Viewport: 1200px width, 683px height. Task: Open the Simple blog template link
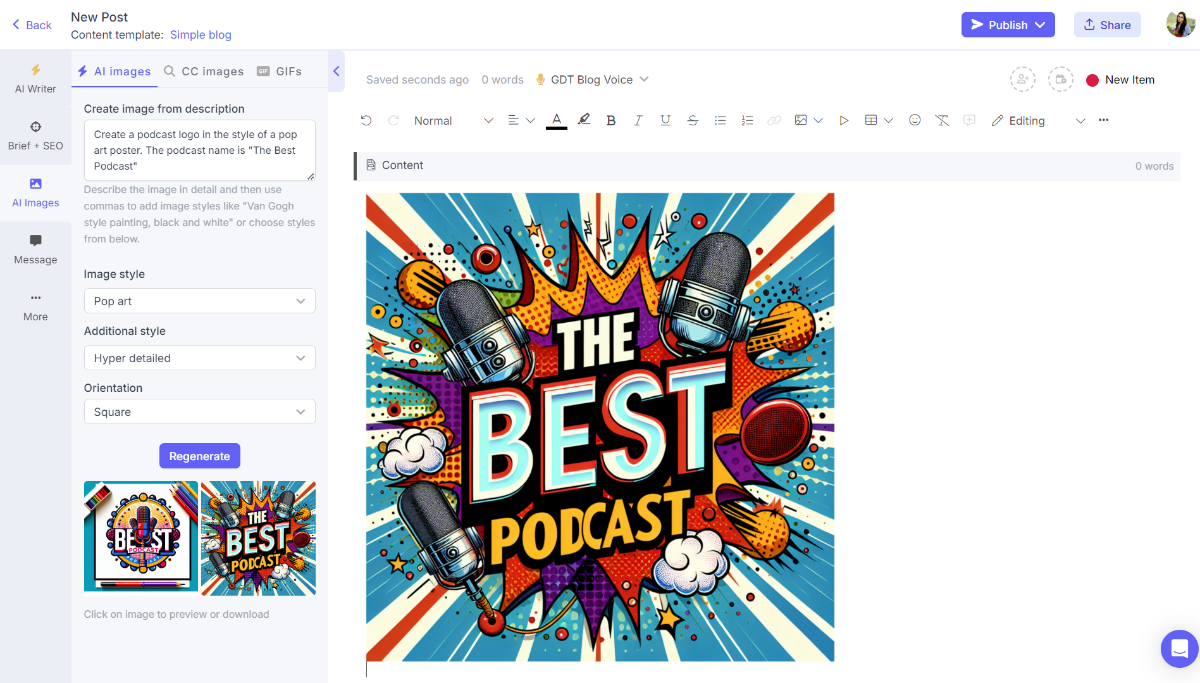[201, 35]
